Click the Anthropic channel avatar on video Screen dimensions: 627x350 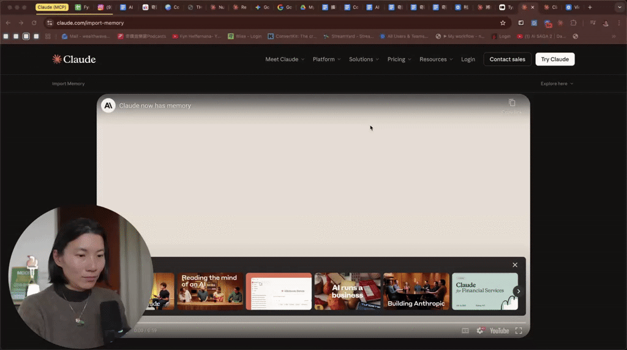coord(108,105)
